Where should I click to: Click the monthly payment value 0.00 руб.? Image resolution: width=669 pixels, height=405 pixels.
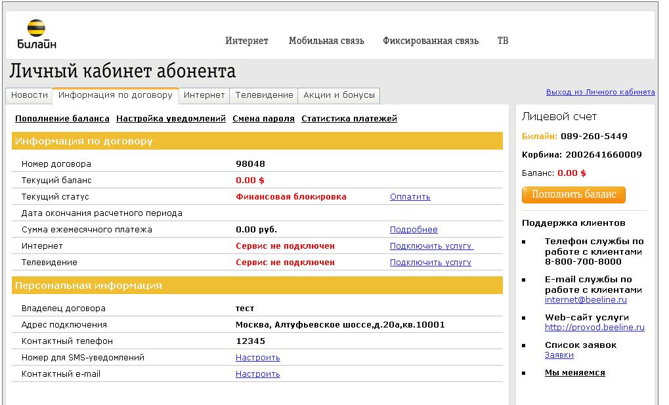coord(257,230)
